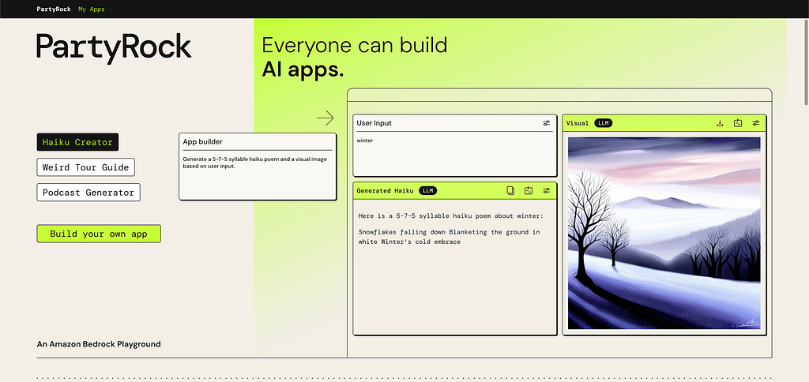This screenshot has height=382, width=809.
Task: Click the LLM badge next to Generated Haiku
Action: click(427, 191)
